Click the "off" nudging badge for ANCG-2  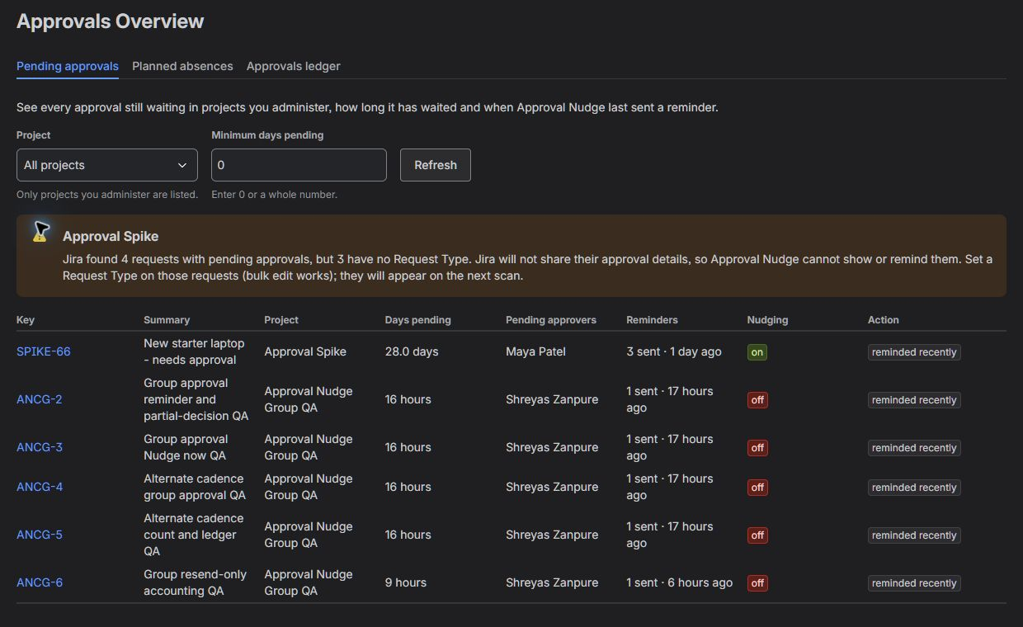click(757, 400)
